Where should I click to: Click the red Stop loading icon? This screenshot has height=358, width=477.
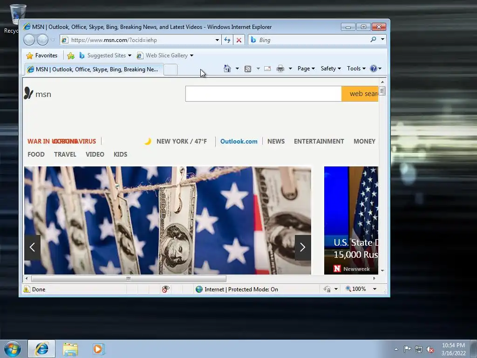pos(239,40)
